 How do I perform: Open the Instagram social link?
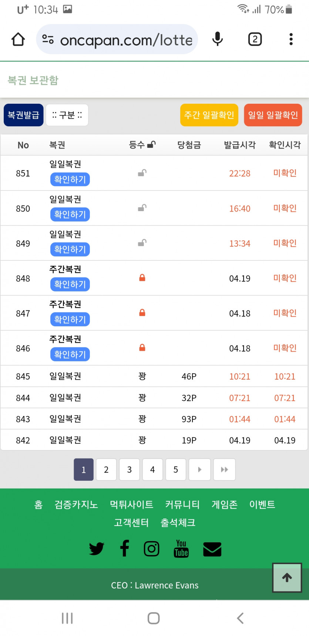click(152, 549)
